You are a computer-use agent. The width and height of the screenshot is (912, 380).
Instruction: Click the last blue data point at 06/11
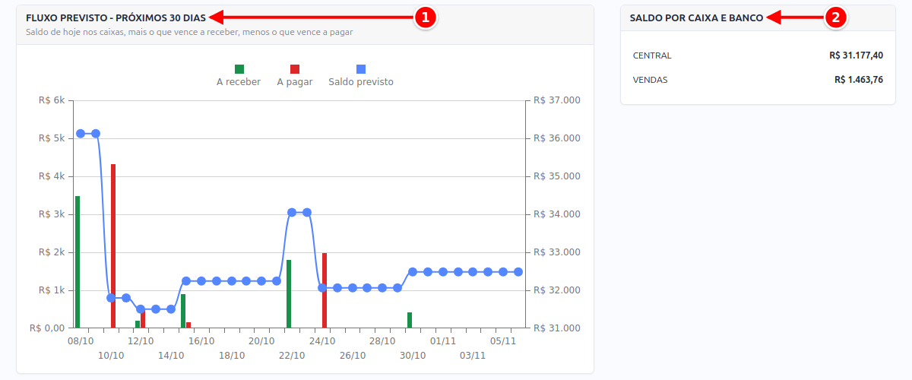click(518, 272)
